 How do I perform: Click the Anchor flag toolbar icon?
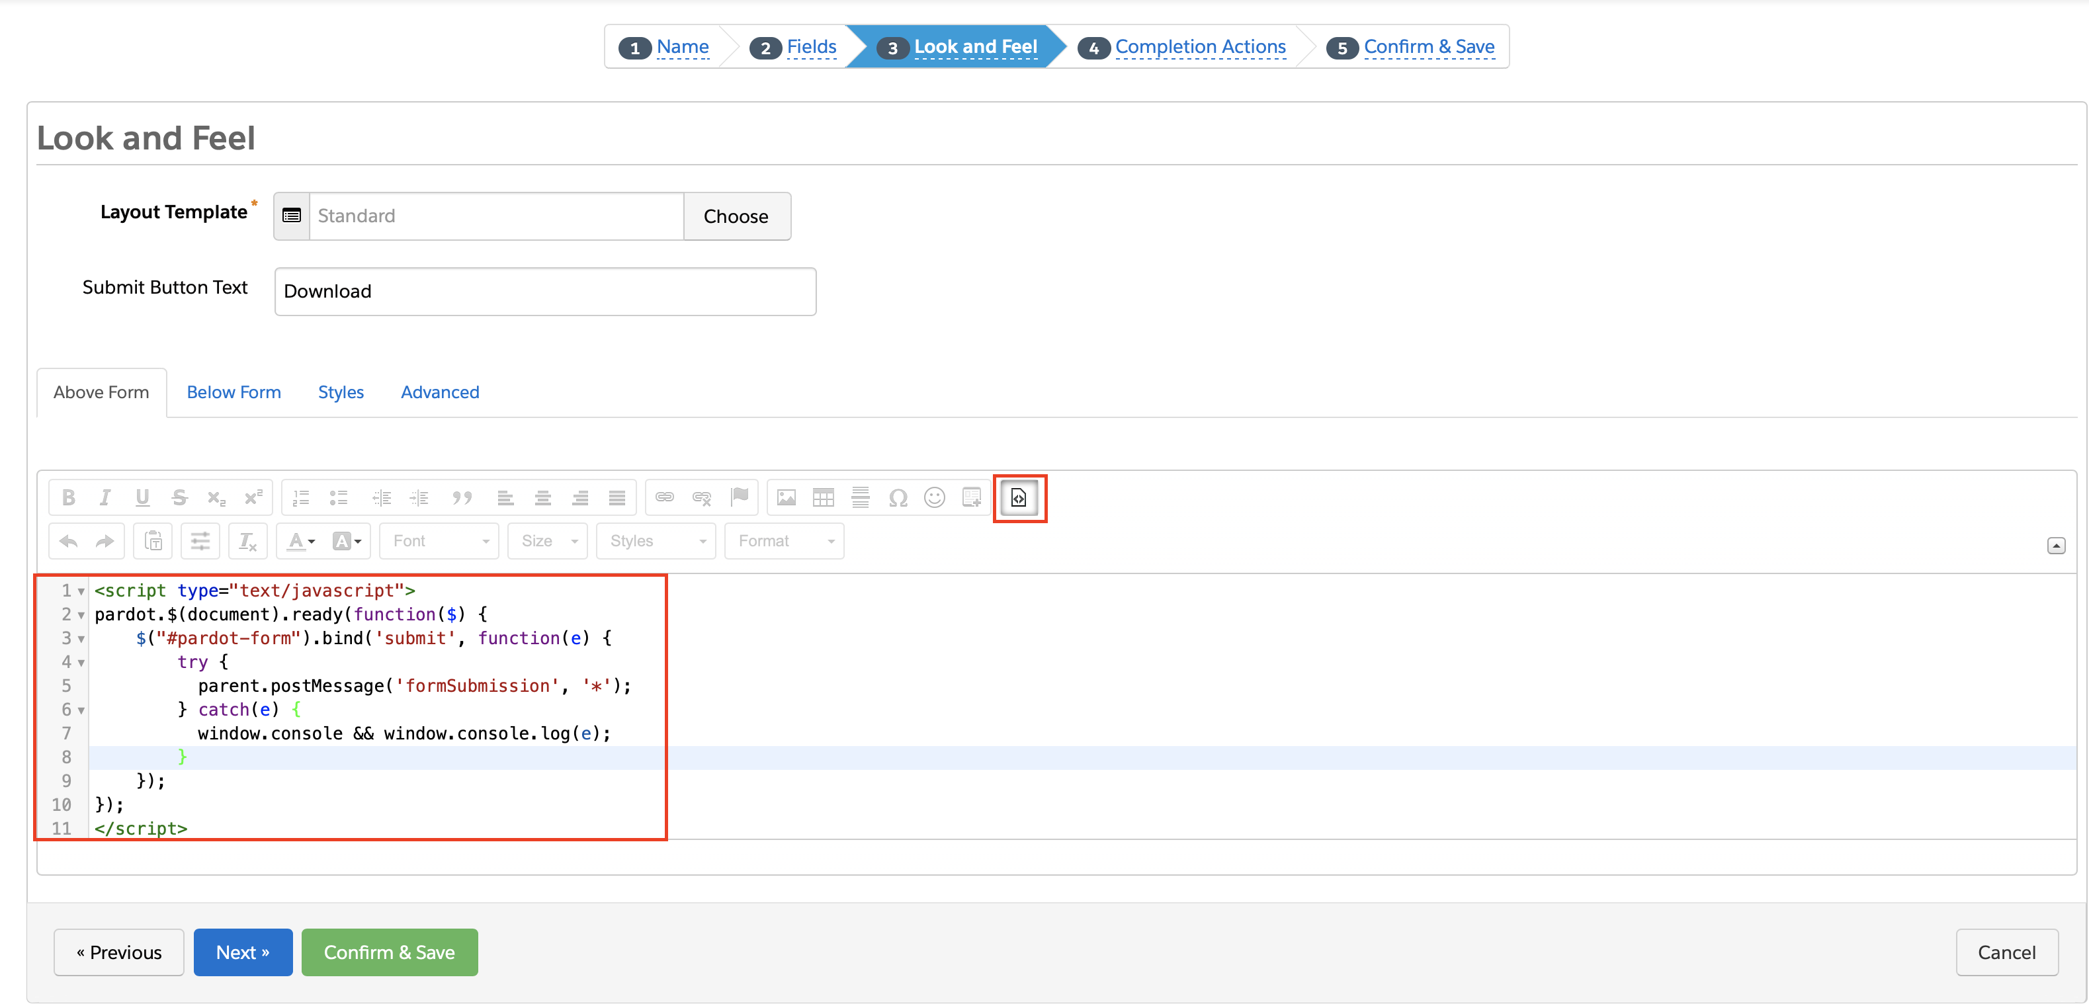(x=739, y=496)
